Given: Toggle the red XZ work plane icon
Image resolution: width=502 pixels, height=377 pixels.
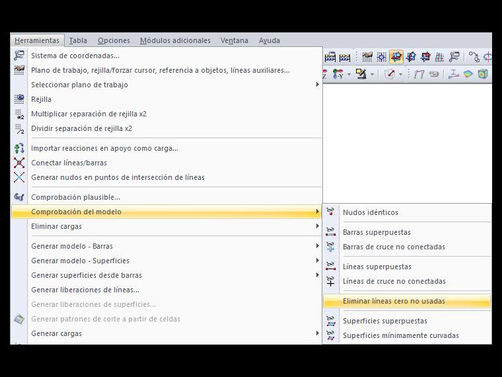Looking at the screenshot, I should pos(425,57).
